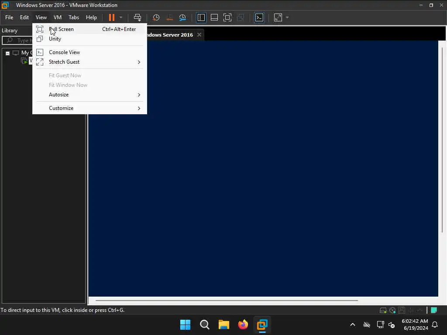
Task: Click the Send Ctrl+Alt+Del toolbar icon
Action: pyautogui.click(x=138, y=17)
